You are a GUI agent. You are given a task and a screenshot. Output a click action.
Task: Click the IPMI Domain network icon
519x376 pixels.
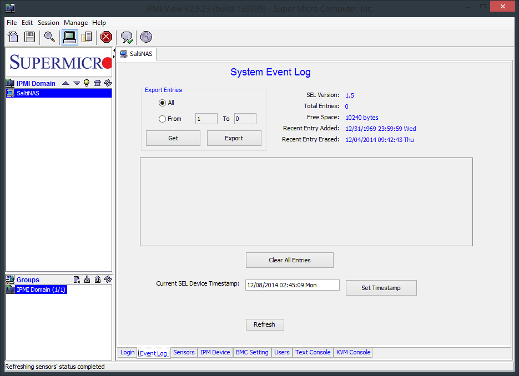pos(10,83)
